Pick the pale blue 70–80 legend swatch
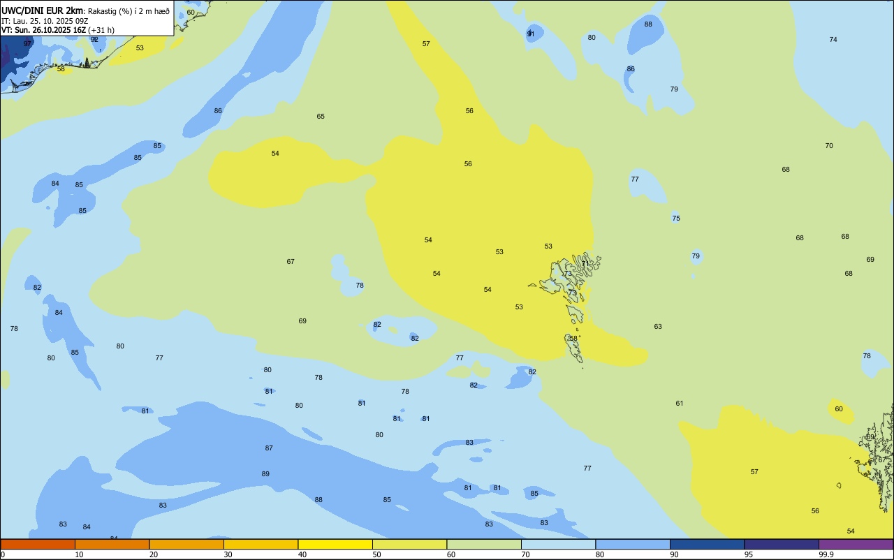The width and height of the screenshot is (894, 560). click(x=558, y=544)
